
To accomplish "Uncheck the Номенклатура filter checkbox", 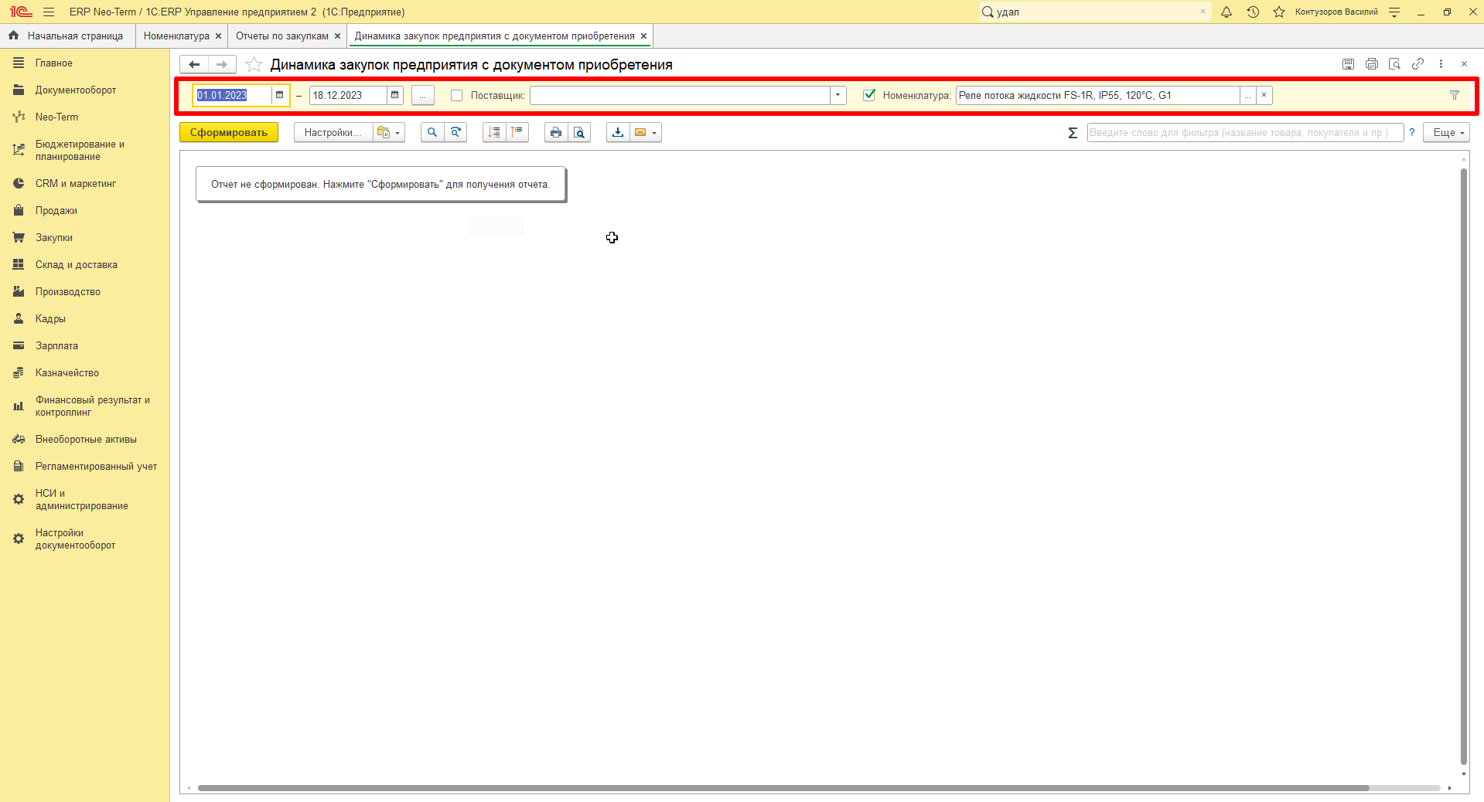I will coord(869,95).
